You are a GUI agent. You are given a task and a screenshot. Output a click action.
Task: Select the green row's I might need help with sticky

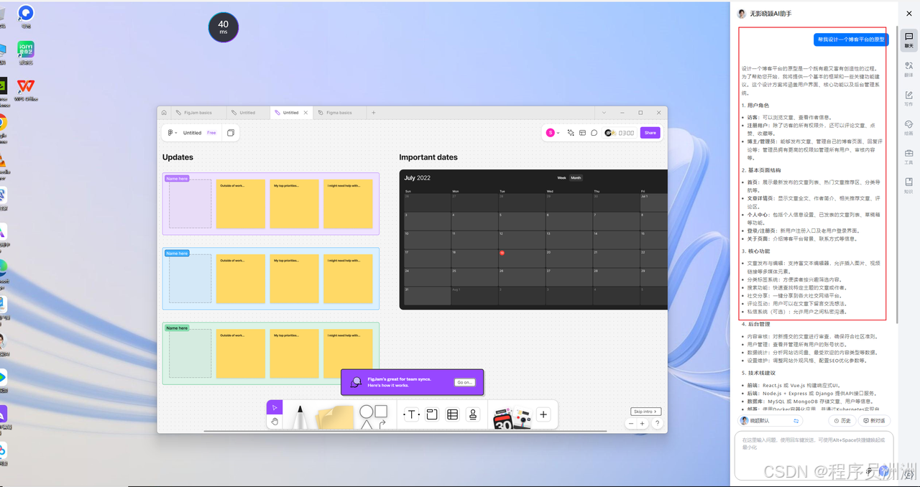pyautogui.click(x=348, y=353)
